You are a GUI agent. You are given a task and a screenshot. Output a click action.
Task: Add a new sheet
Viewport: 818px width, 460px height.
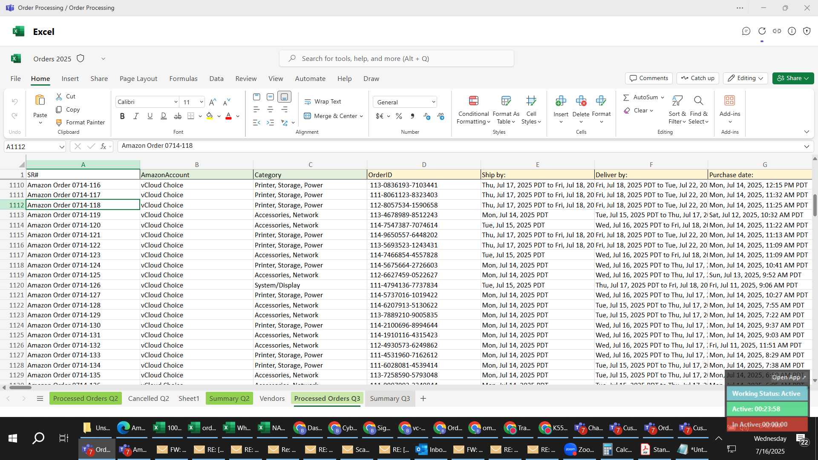423,398
